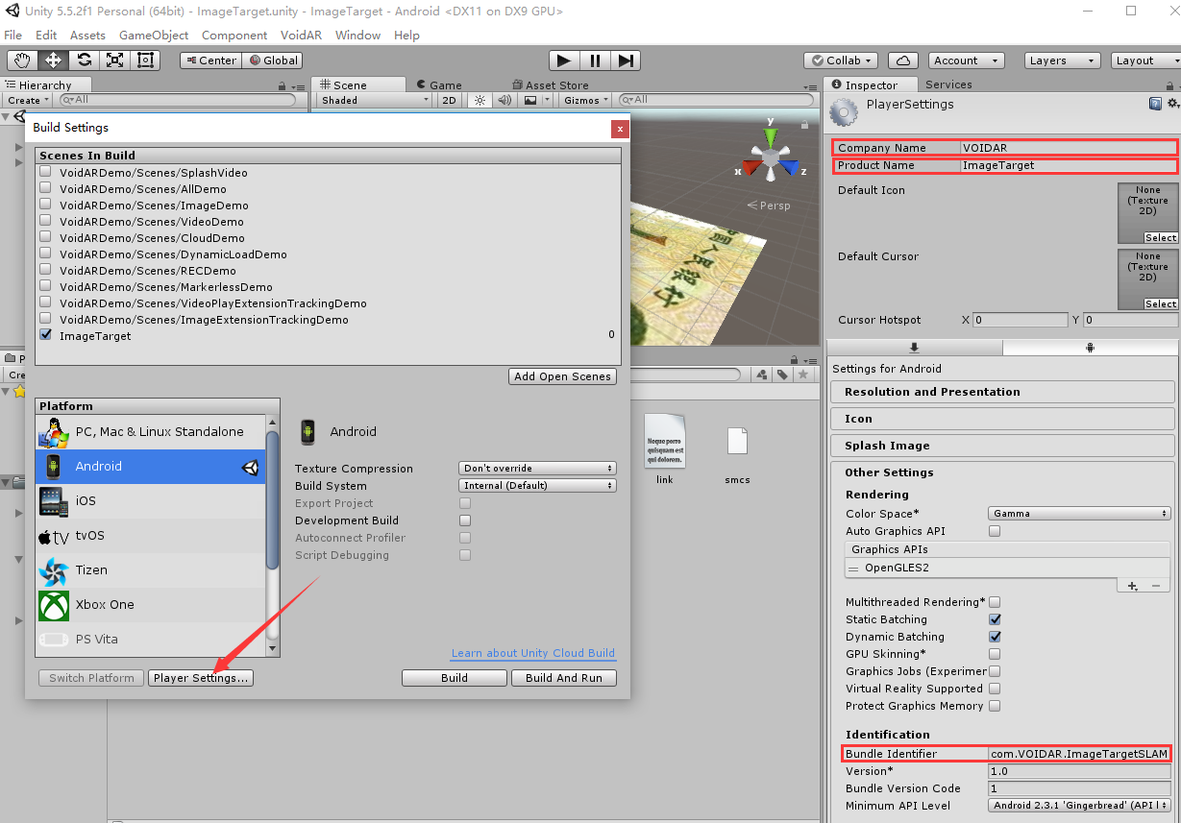Screen dimensions: 1181x823
Task: Open the Inspector help book icon
Action: 1155,104
